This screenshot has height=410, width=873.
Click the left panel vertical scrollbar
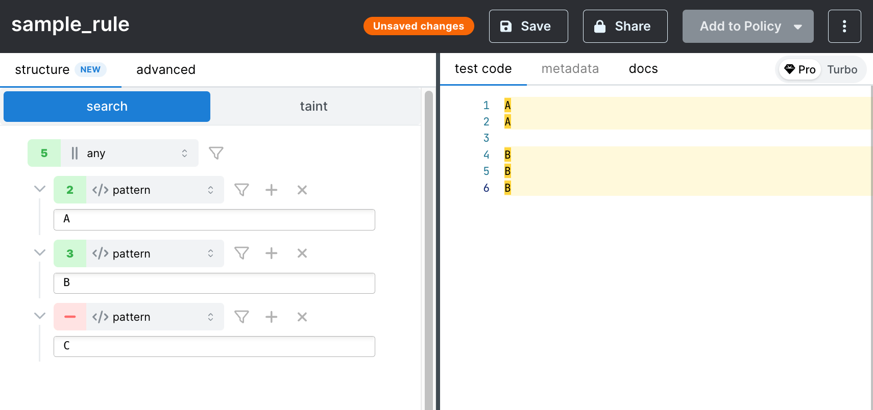coord(428,250)
